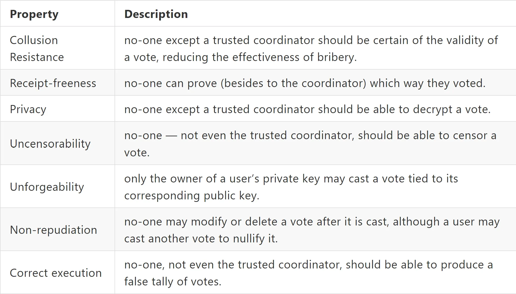Select the Collusion Resistance cell
Viewport: 516px width, 294px height.
pyautogui.click(x=58, y=48)
